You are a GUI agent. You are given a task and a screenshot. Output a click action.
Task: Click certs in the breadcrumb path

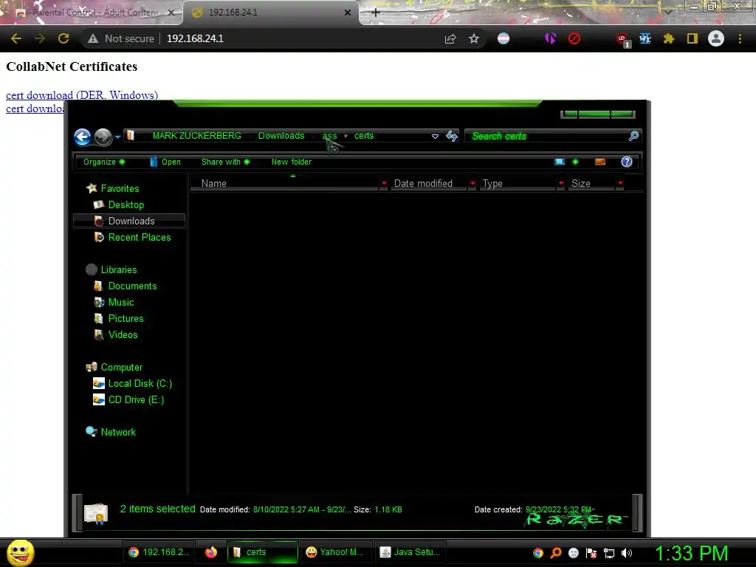point(364,136)
